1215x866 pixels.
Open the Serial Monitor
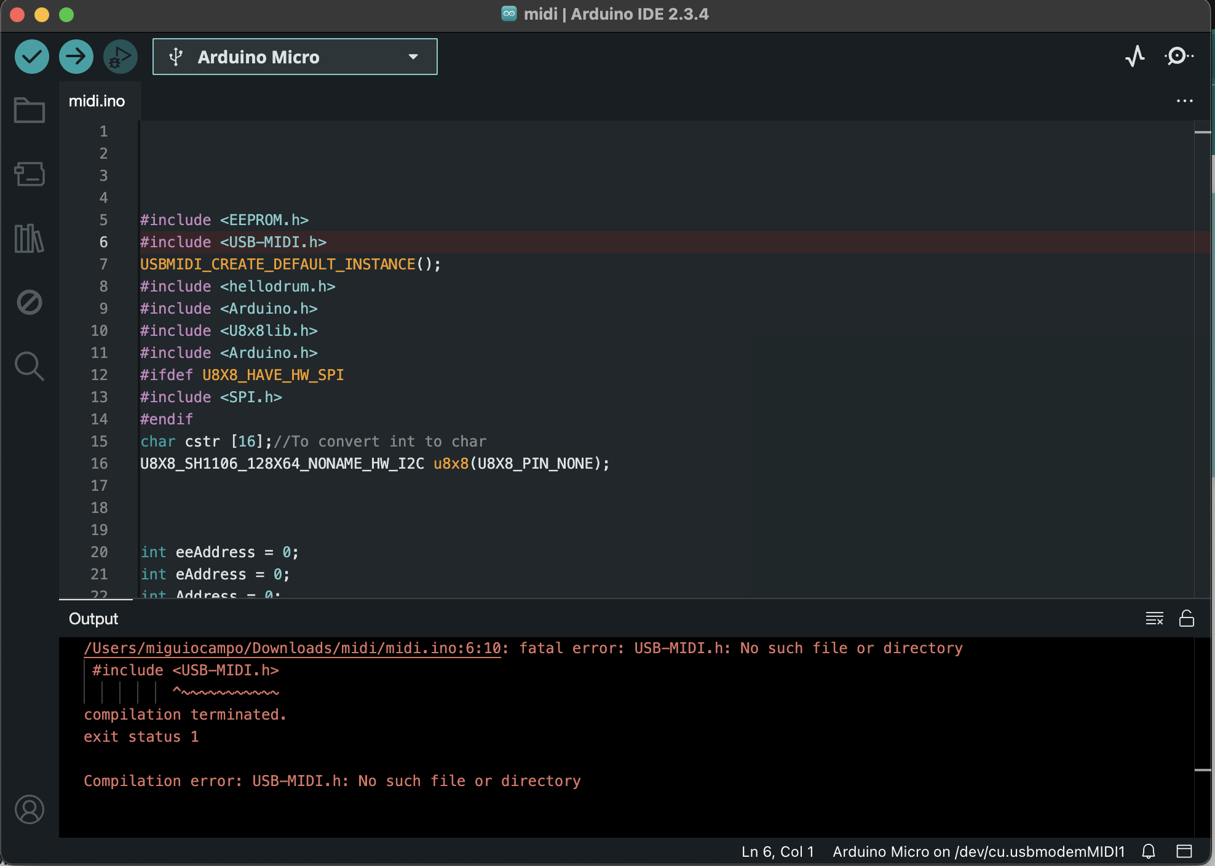(x=1178, y=57)
